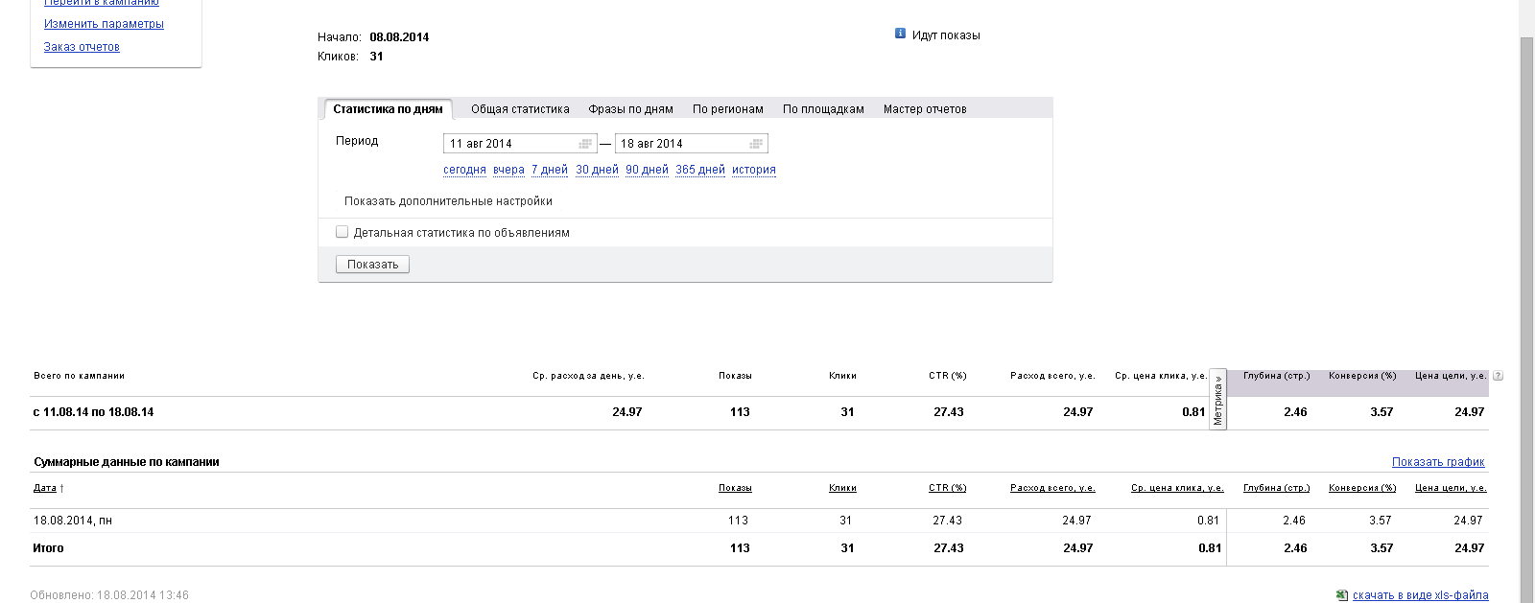Image resolution: width=1535 pixels, height=603 pixels.
Task: Click the blue info icon near 'Идут показы'
Action: pyautogui.click(x=900, y=34)
